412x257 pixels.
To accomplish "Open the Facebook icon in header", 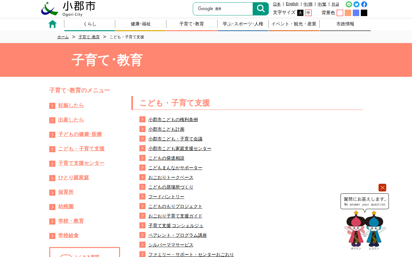I will 364,4.
